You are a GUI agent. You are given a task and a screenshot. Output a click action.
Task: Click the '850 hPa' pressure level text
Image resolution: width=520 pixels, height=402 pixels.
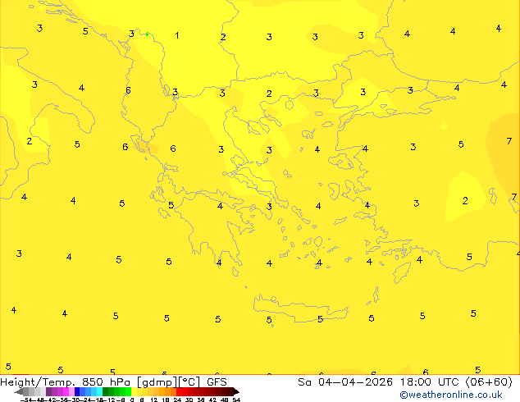tap(106, 382)
